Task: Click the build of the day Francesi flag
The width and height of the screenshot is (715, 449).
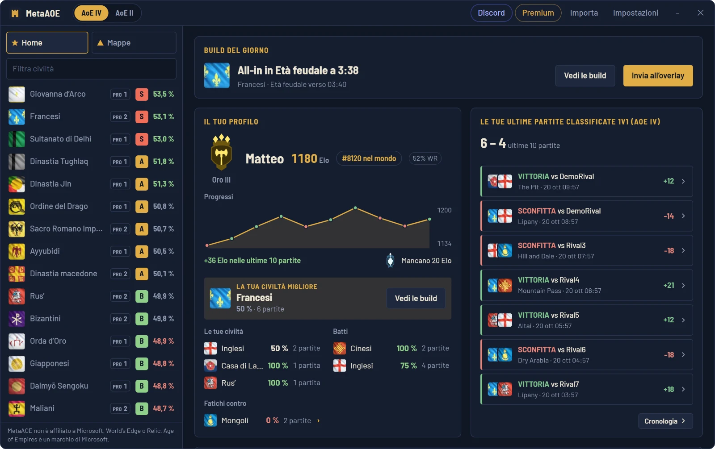Action: [217, 75]
